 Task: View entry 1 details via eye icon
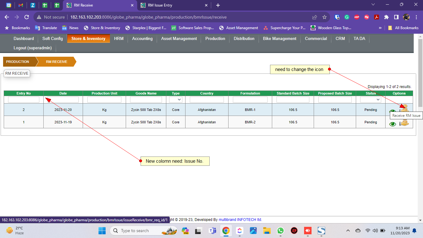point(393,124)
